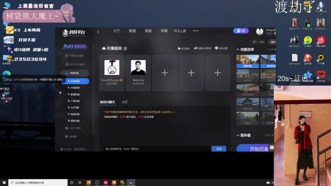Open 房间设置 gear room settings

221,48
